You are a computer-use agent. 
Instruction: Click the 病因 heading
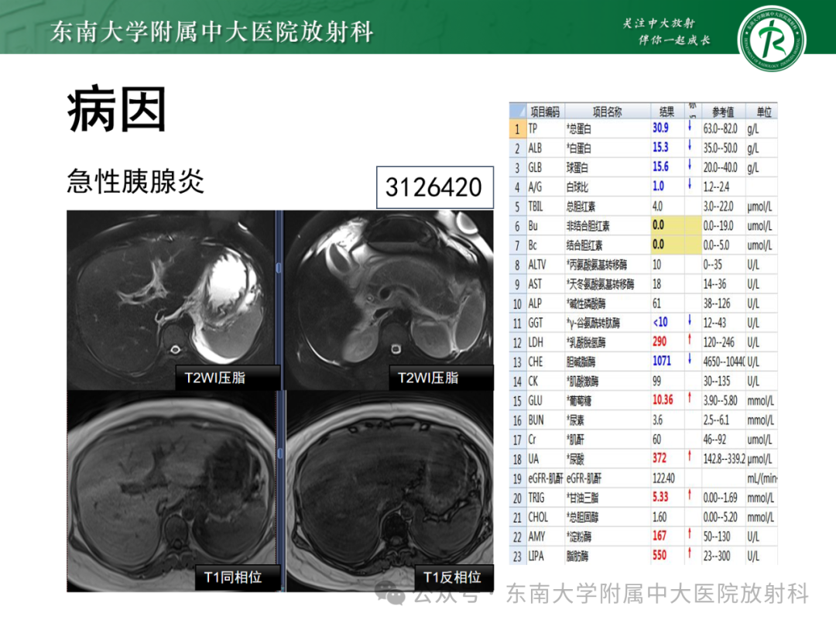[117, 110]
